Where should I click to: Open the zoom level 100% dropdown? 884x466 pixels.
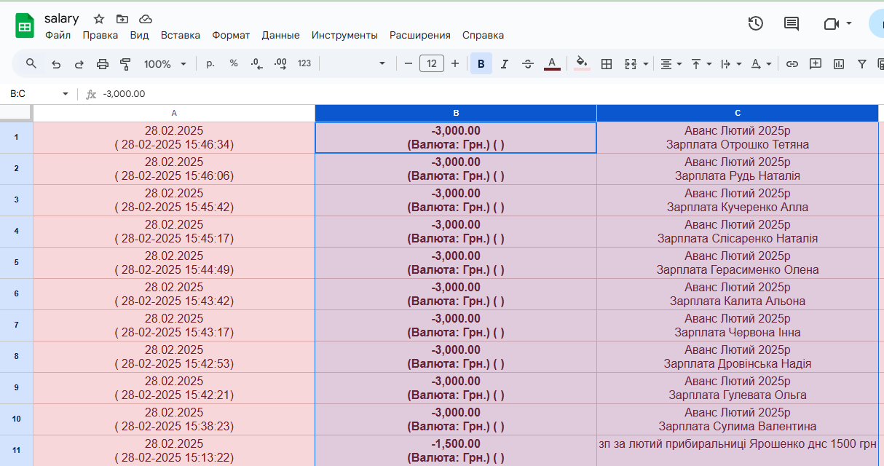point(165,64)
